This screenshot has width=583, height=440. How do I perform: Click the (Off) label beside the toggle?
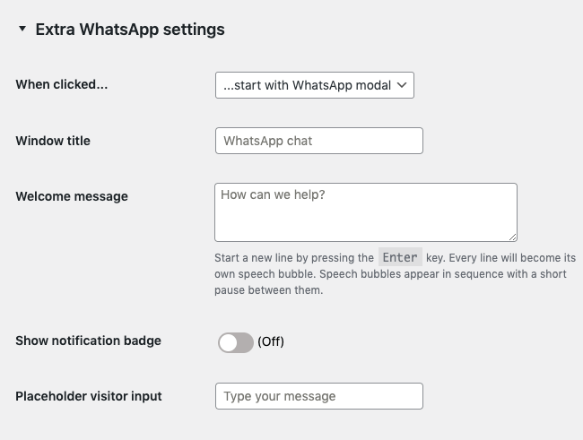(271, 342)
